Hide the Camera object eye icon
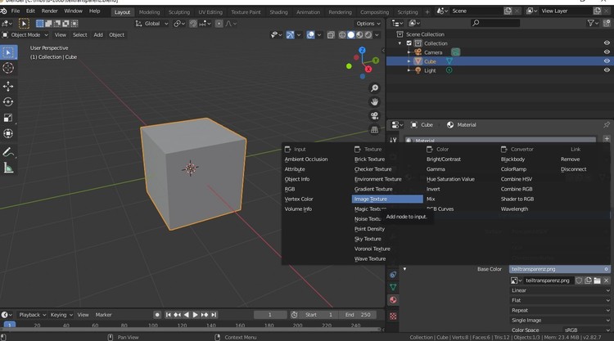The width and height of the screenshot is (614, 341). 607,52
